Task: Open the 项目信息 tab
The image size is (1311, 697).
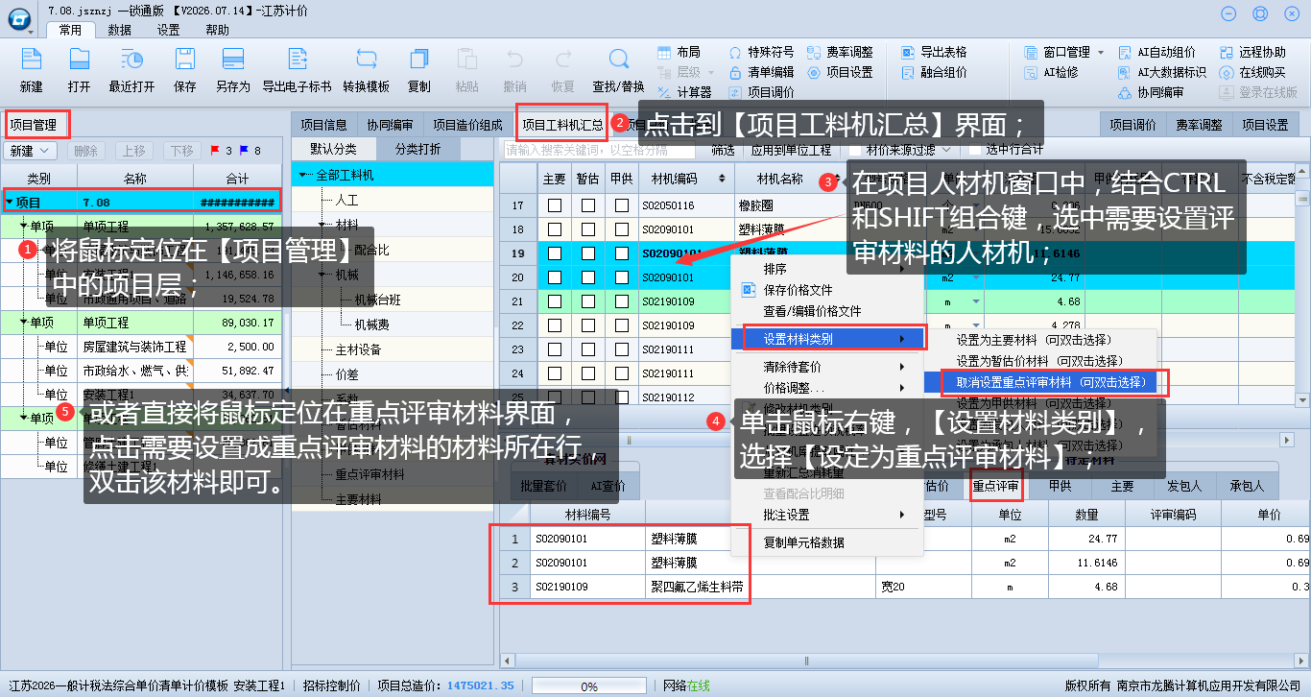Action: click(323, 124)
